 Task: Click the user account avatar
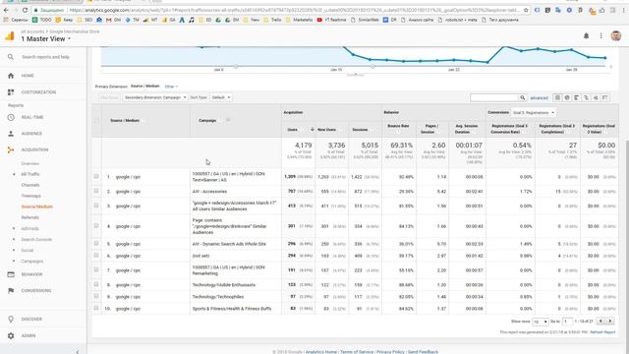click(616, 35)
